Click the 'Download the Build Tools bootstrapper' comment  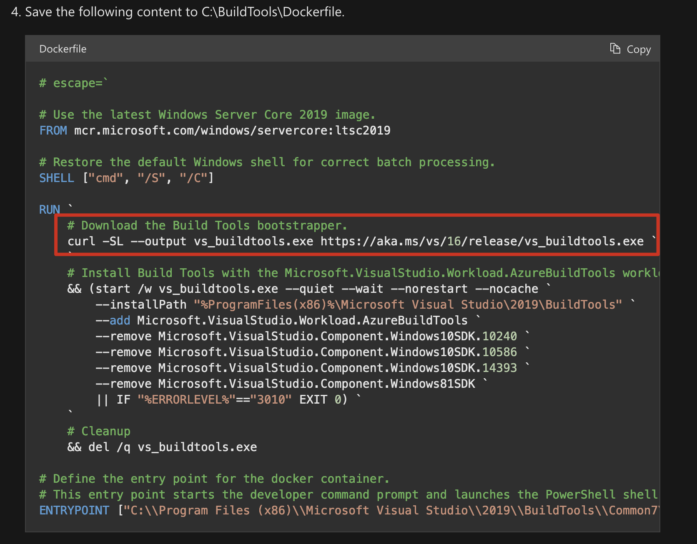(x=207, y=225)
